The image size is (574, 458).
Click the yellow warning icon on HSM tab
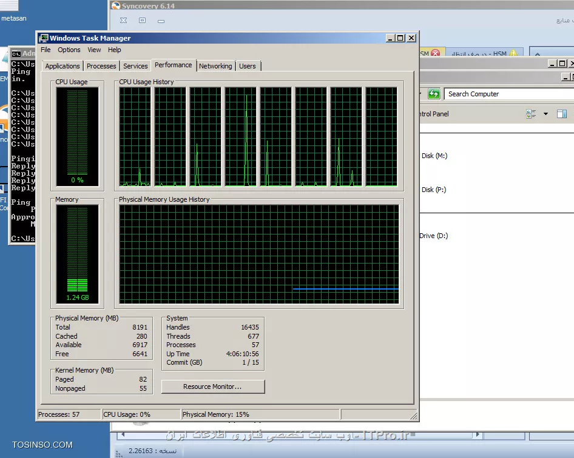[513, 53]
